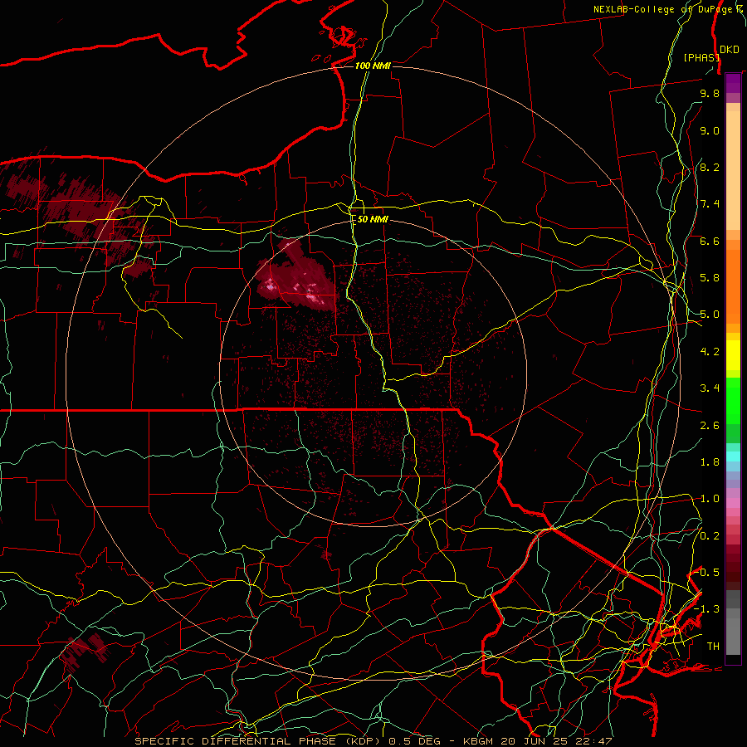The image size is (747, 747).
Task: Click the 50 NMI range ring label
Action: (373, 219)
